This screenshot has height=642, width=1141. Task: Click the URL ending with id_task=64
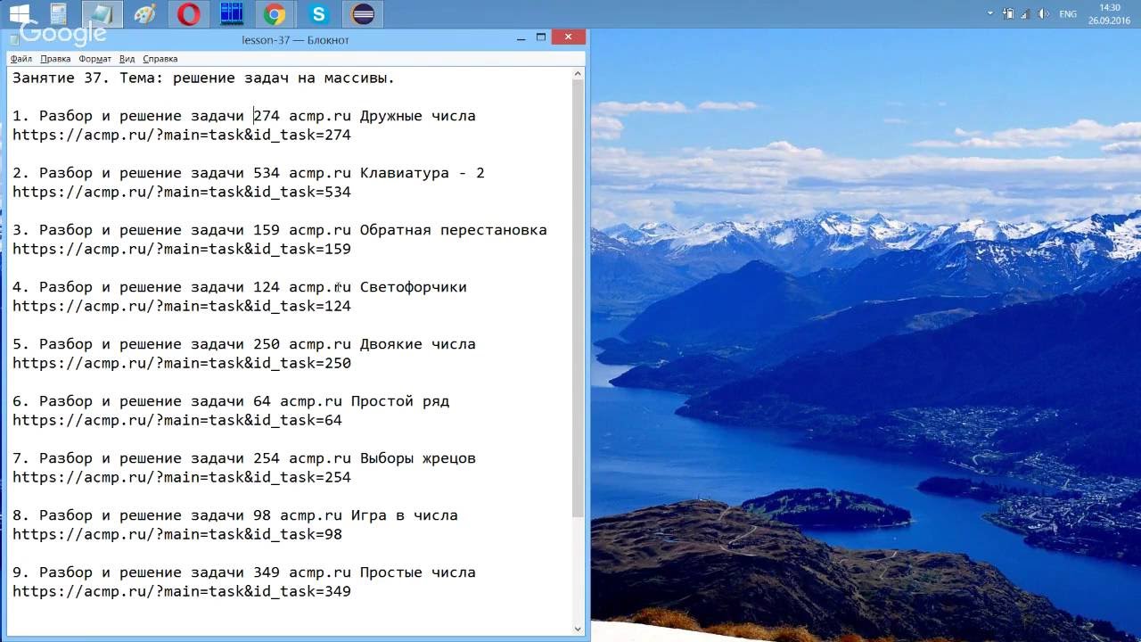pos(177,421)
